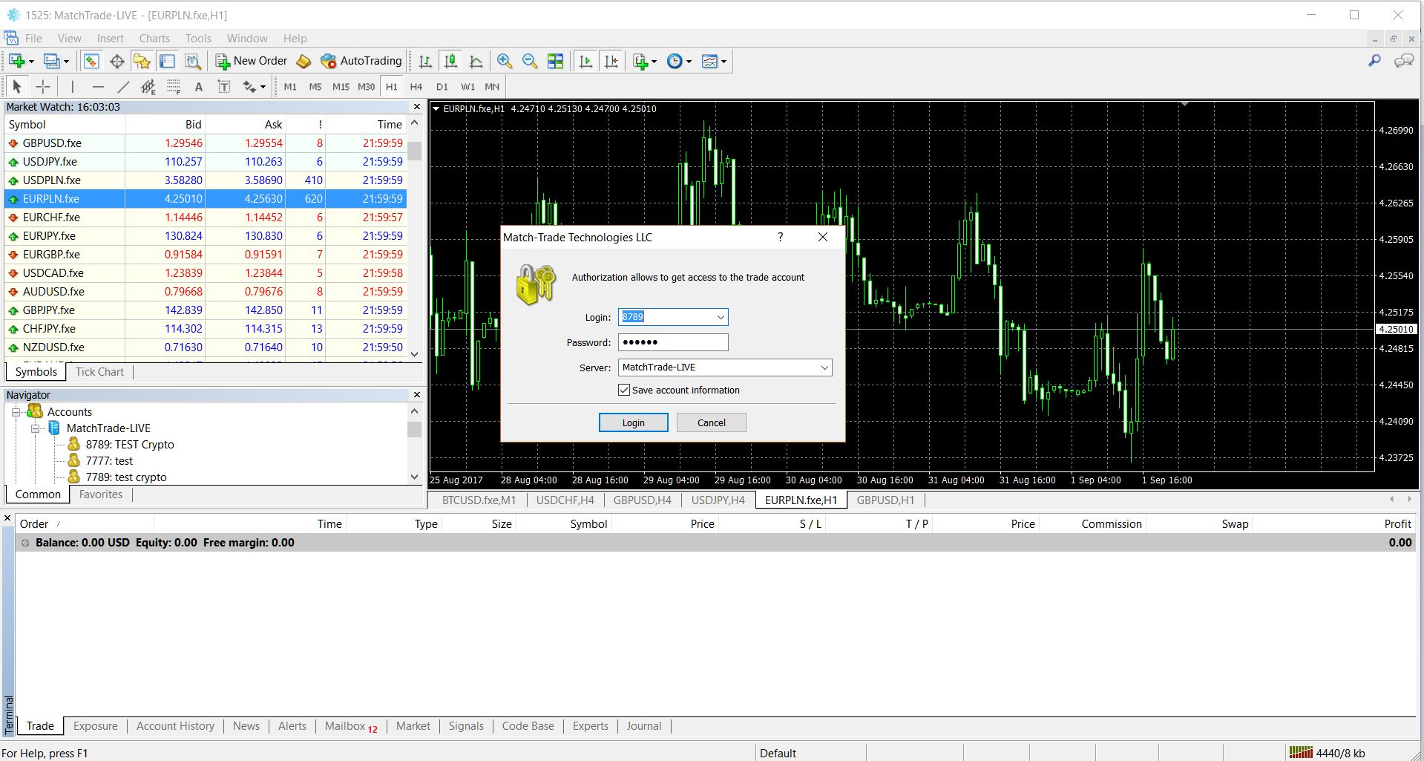Screen dimensions: 1424x761
Task: Toggle Data Window crosshair-circle icon
Action: click(117, 61)
